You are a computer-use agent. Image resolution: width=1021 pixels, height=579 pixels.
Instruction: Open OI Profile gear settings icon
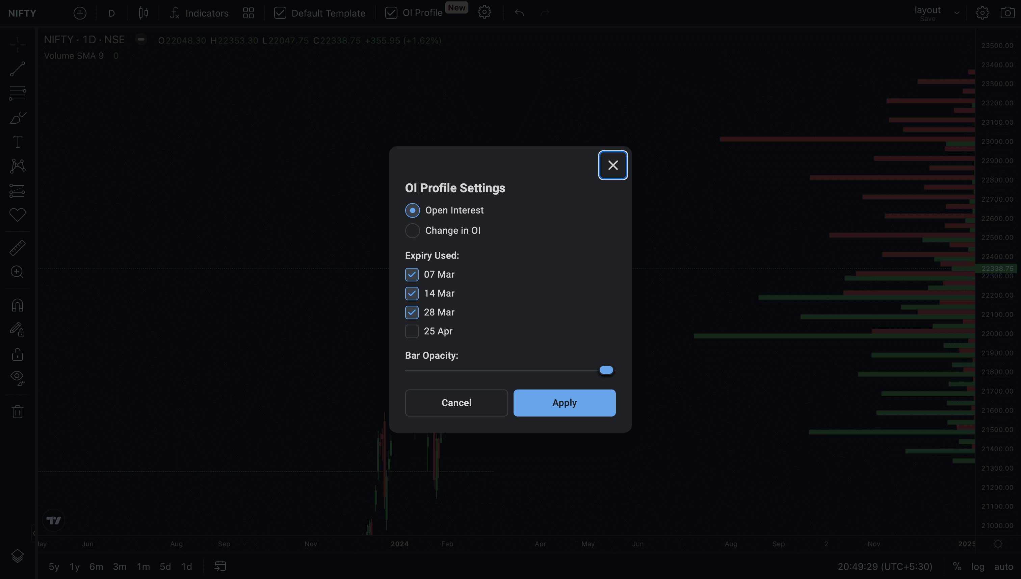[x=484, y=13]
